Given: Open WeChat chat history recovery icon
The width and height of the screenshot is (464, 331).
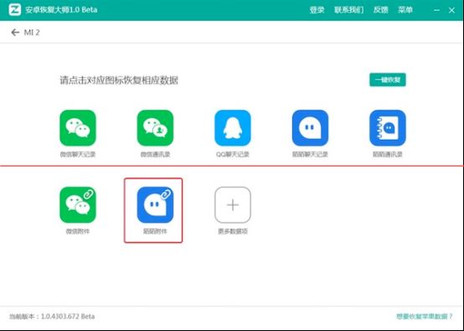Looking at the screenshot, I should tap(78, 128).
